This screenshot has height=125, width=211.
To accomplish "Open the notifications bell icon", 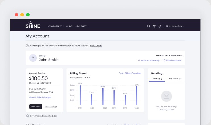I will point(160,26).
